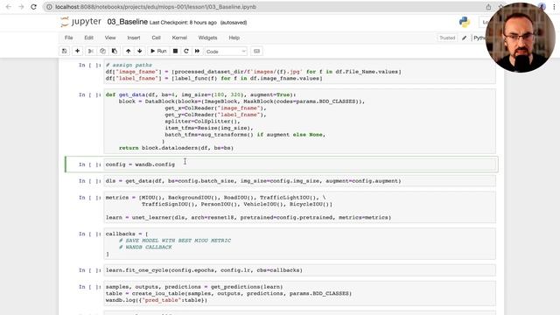Select the cell with config = wandb.config
560x315 pixels.
[299, 164]
